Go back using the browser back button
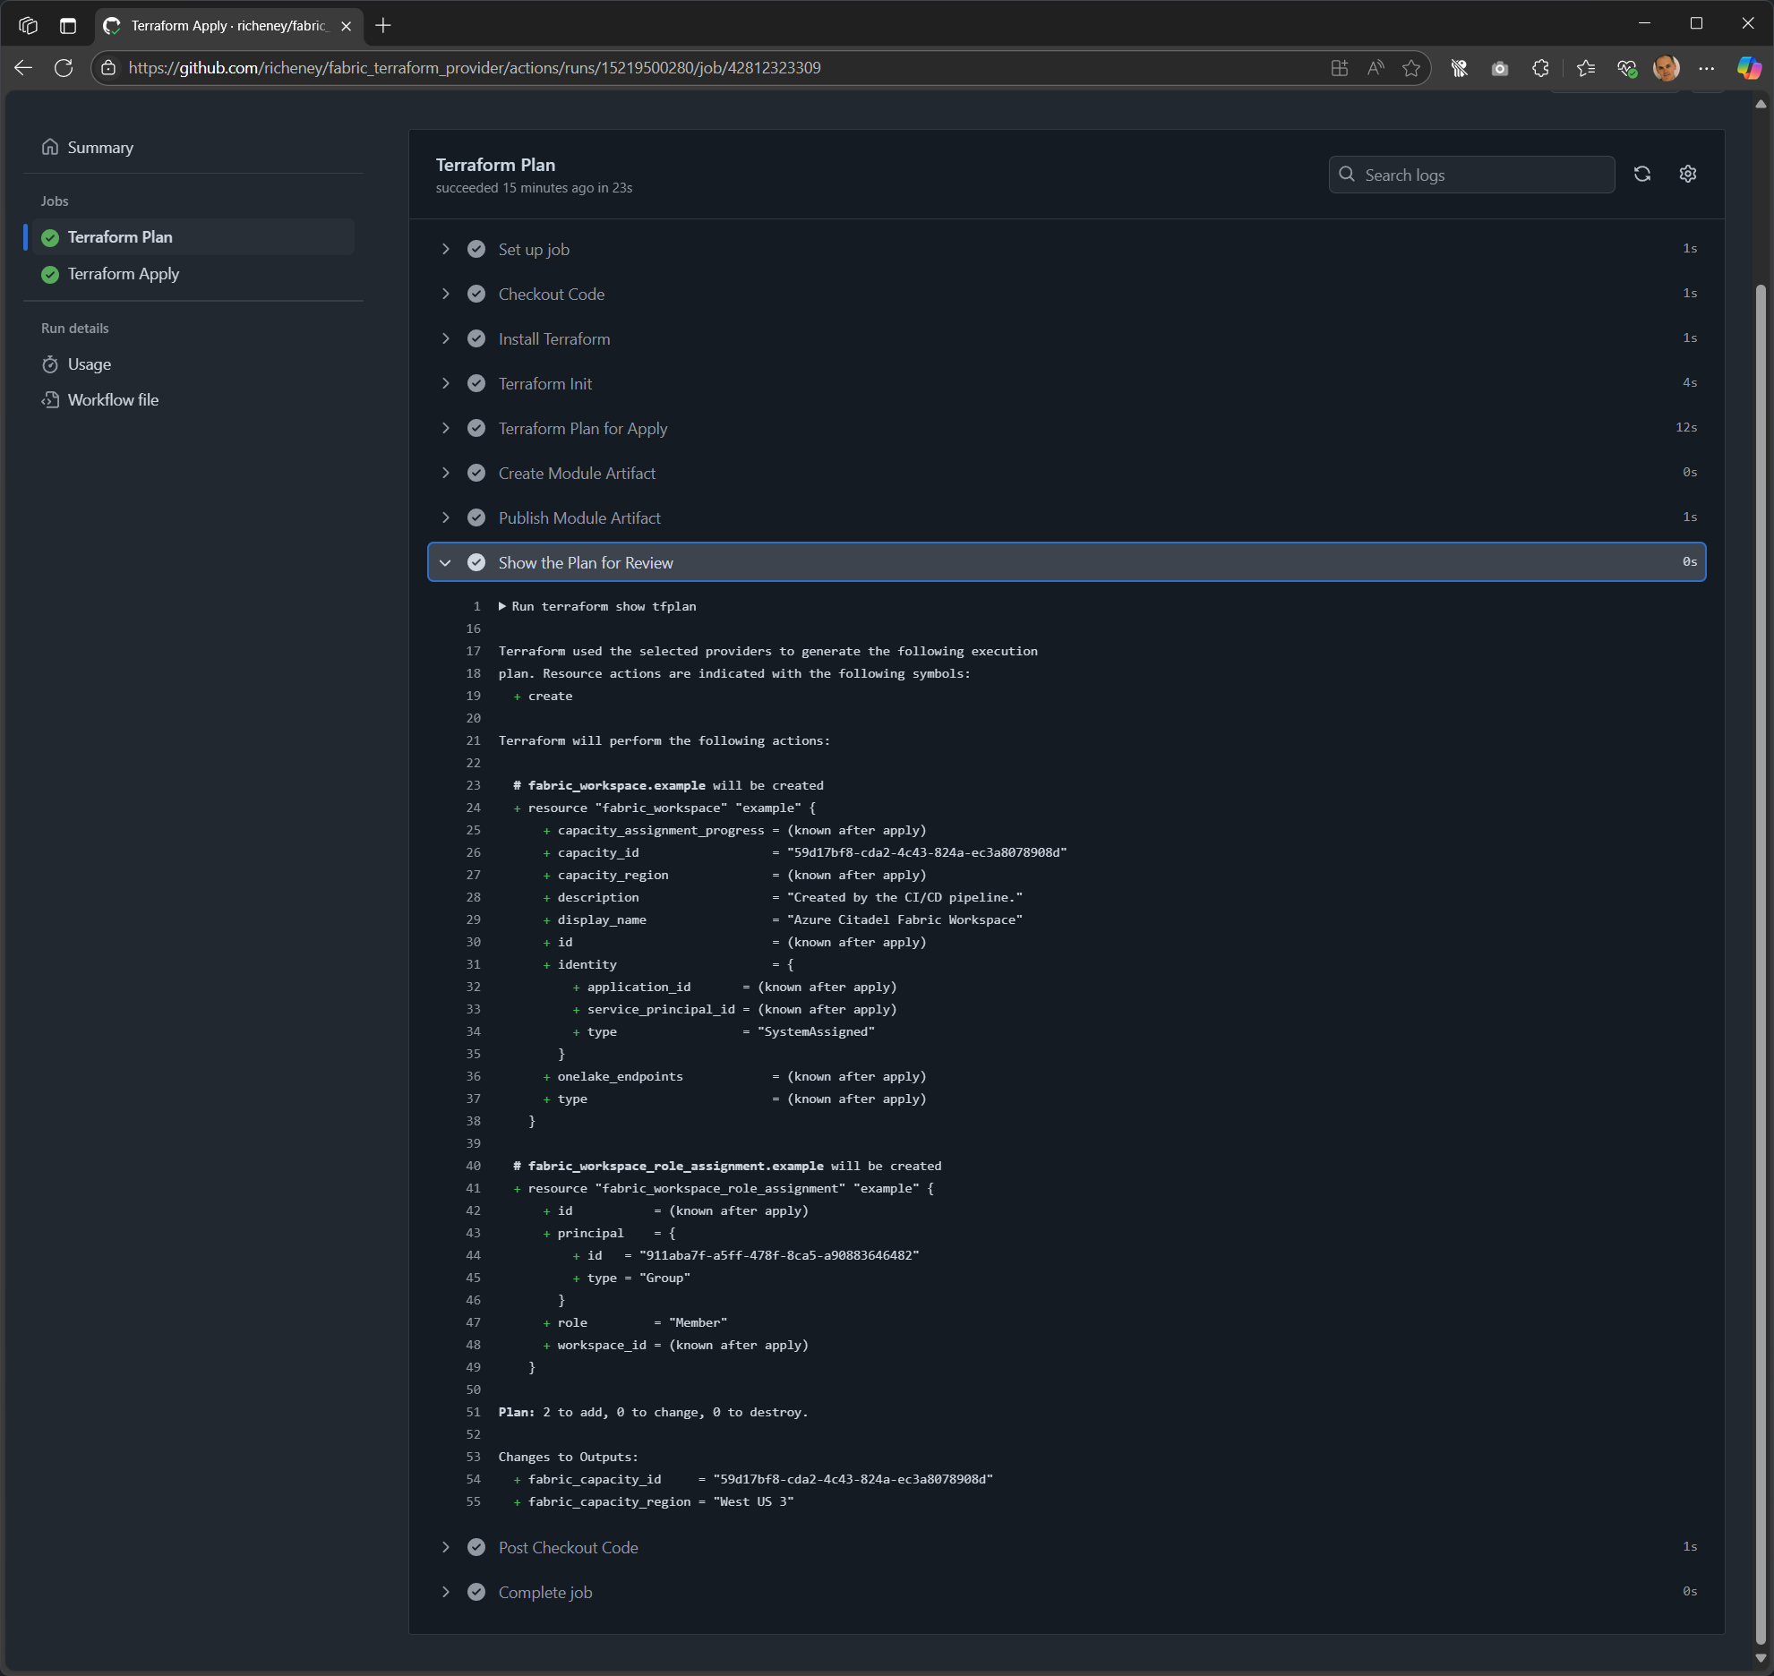The image size is (1774, 1676). [22, 67]
